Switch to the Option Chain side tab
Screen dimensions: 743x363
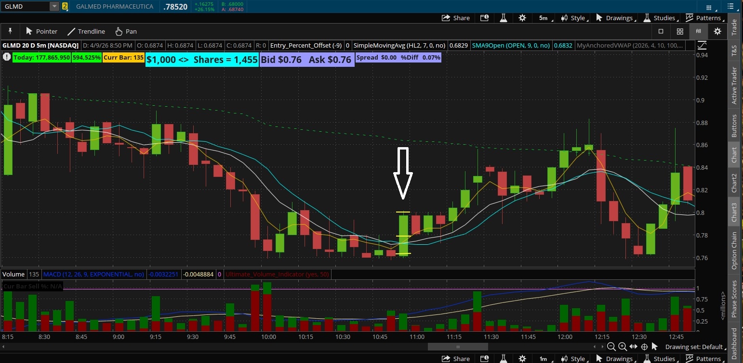[x=734, y=250]
